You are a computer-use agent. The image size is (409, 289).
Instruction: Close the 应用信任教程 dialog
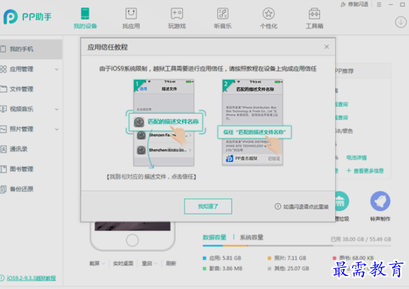tap(326, 47)
